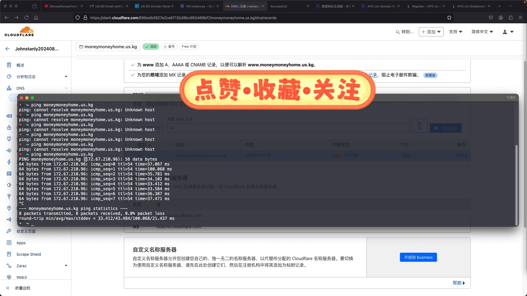Click the Firefox sidebar toggle icon near window controls

(x=35, y=6)
